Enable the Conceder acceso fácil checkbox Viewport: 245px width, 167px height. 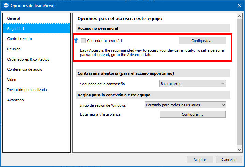pos(83,41)
